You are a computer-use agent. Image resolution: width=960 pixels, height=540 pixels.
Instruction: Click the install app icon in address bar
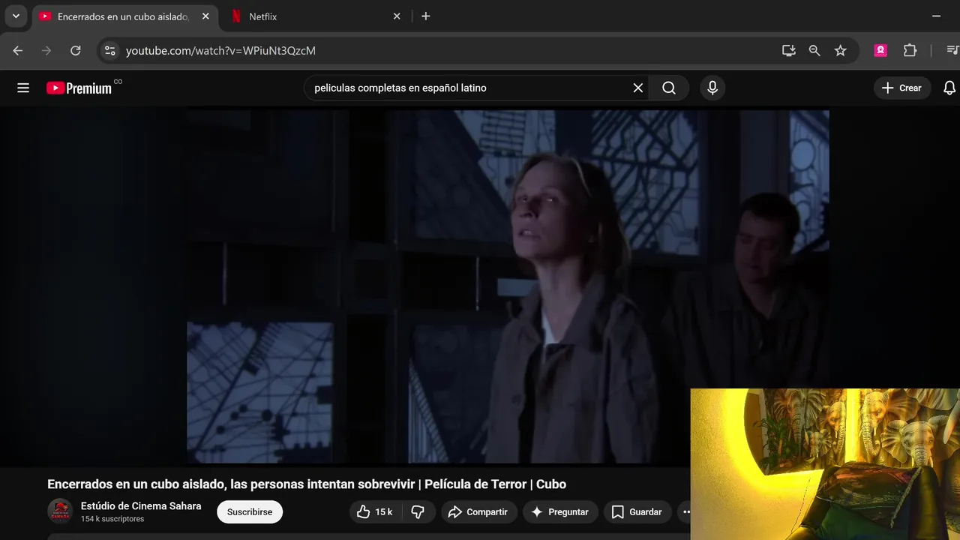click(788, 50)
